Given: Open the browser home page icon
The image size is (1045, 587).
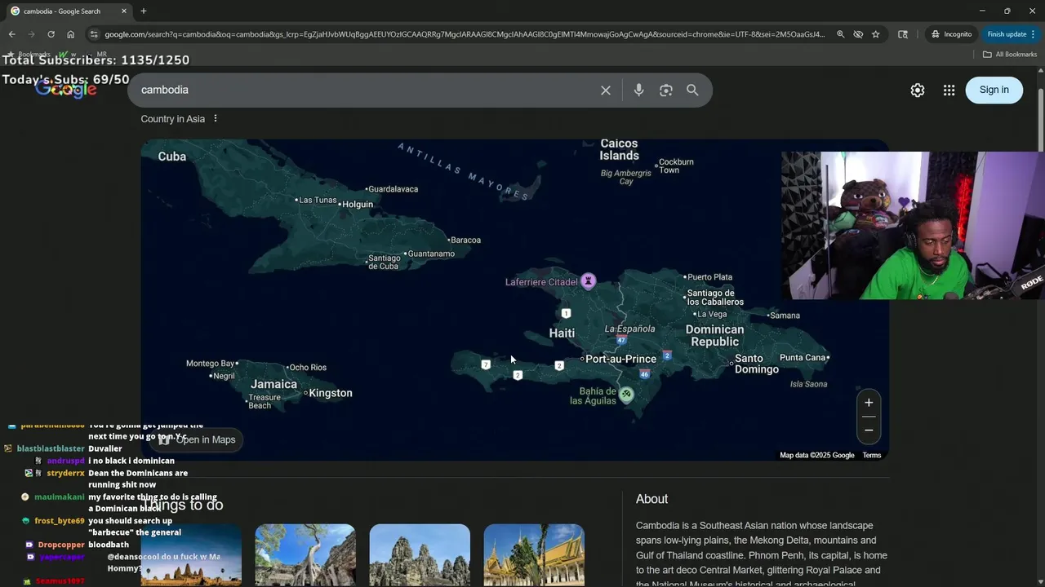Looking at the screenshot, I should (70, 34).
